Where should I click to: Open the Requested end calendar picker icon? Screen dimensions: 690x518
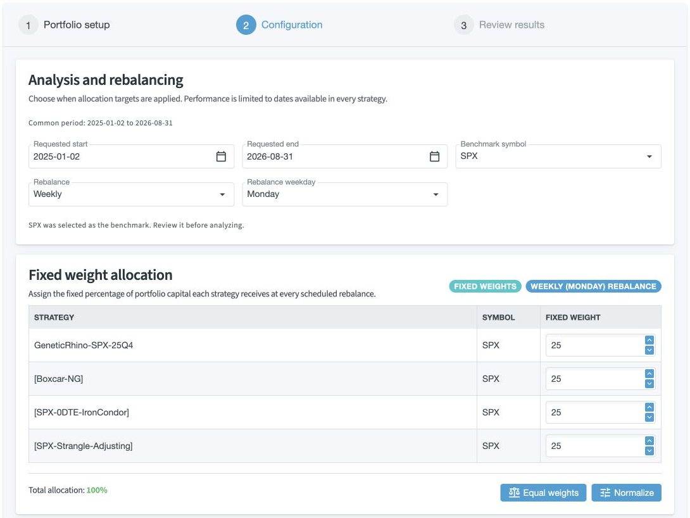coord(434,156)
